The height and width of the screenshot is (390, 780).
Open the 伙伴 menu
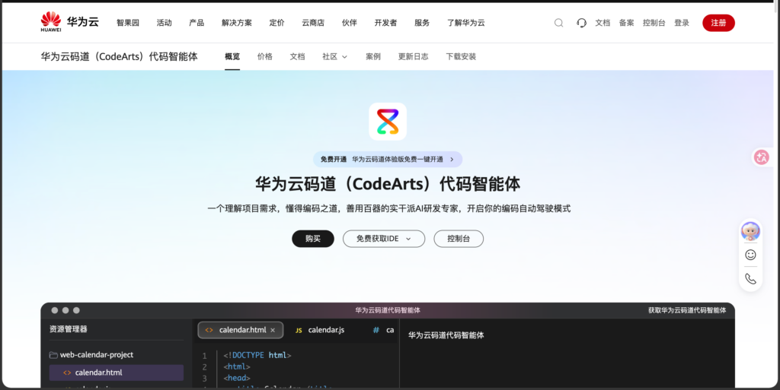349,23
